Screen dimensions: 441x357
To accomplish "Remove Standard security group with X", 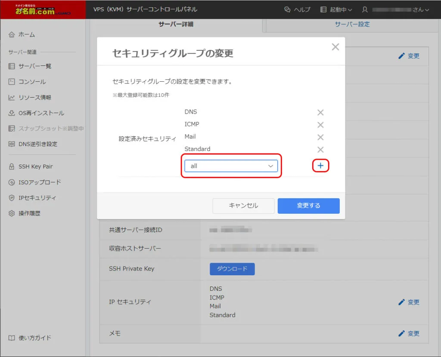I will (320, 150).
